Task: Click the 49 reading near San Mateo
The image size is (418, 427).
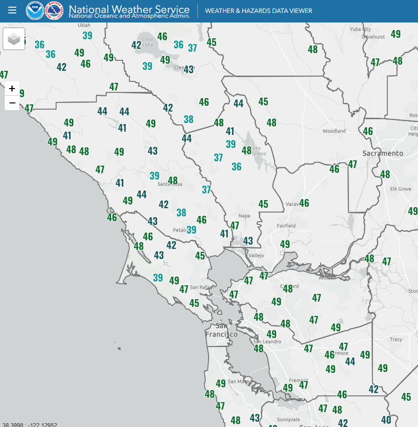Action: tap(221, 384)
